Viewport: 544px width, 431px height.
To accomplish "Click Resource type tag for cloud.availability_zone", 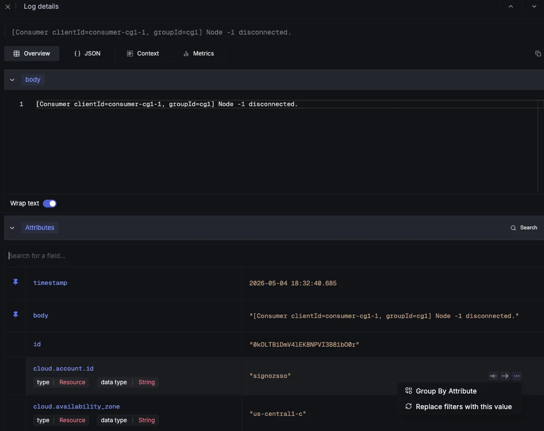I will click(x=72, y=420).
